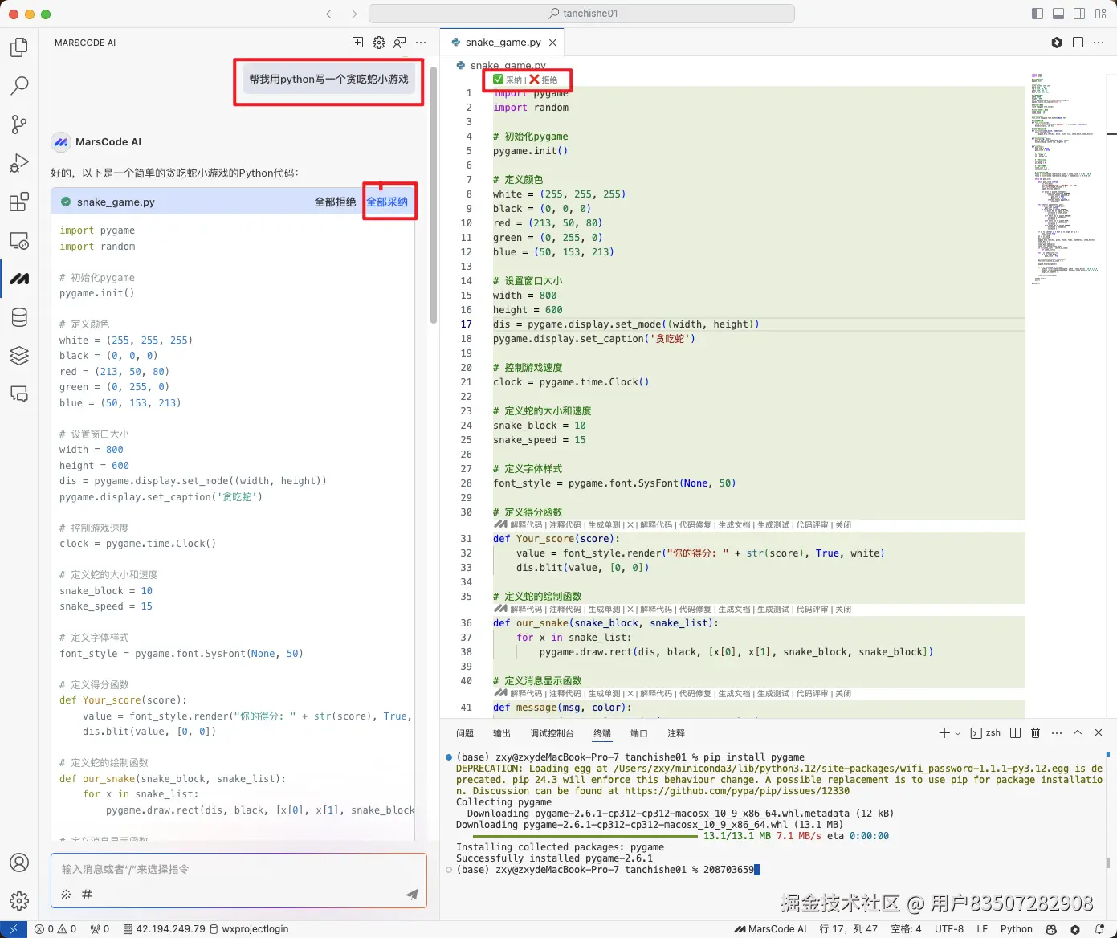
Task: Toggle the secondary side bar layout
Action: (1079, 14)
